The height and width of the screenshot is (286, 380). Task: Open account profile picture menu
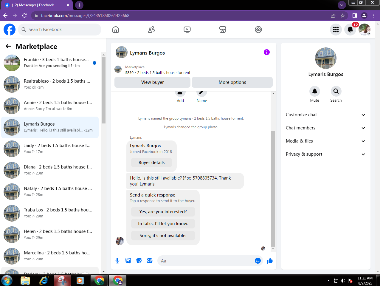tap(365, 30)
